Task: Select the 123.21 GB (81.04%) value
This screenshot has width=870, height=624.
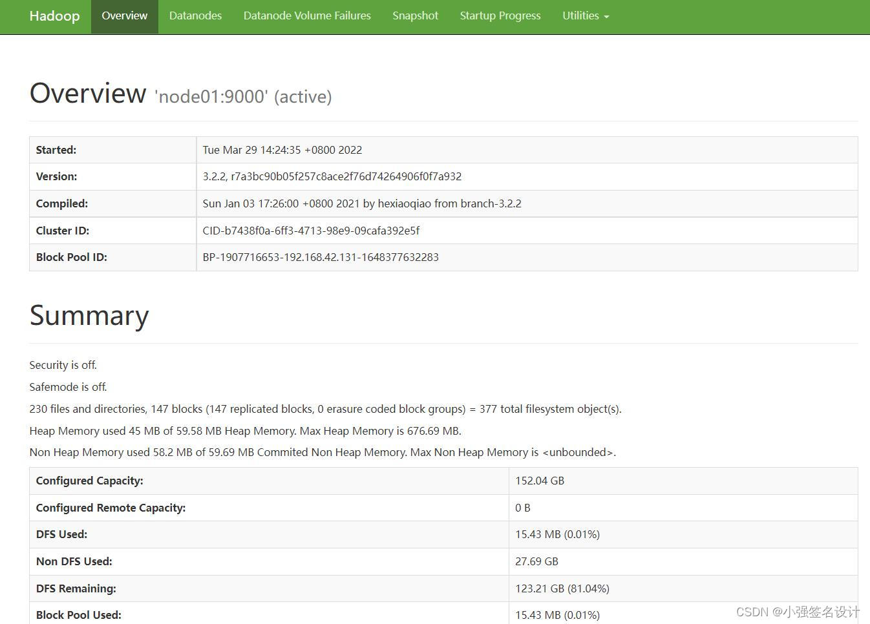Action: [562, 588]
